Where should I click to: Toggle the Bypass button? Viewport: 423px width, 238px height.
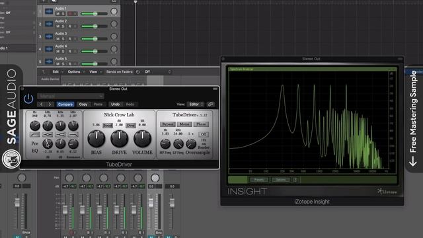tap(167, 124)
